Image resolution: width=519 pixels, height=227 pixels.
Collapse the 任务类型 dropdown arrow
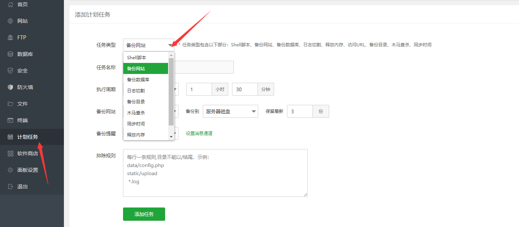click(x=170, y=45)
